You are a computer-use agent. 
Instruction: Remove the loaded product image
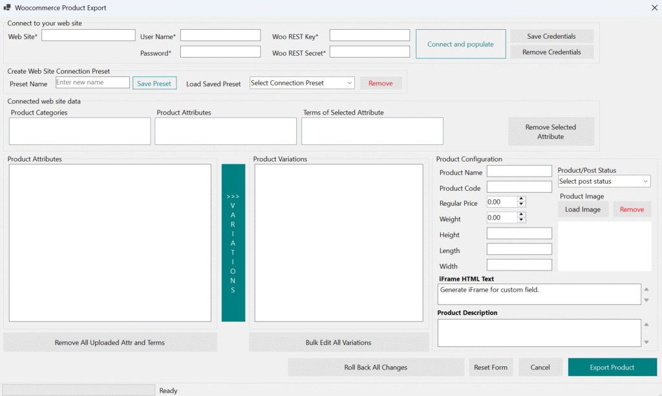632,209
